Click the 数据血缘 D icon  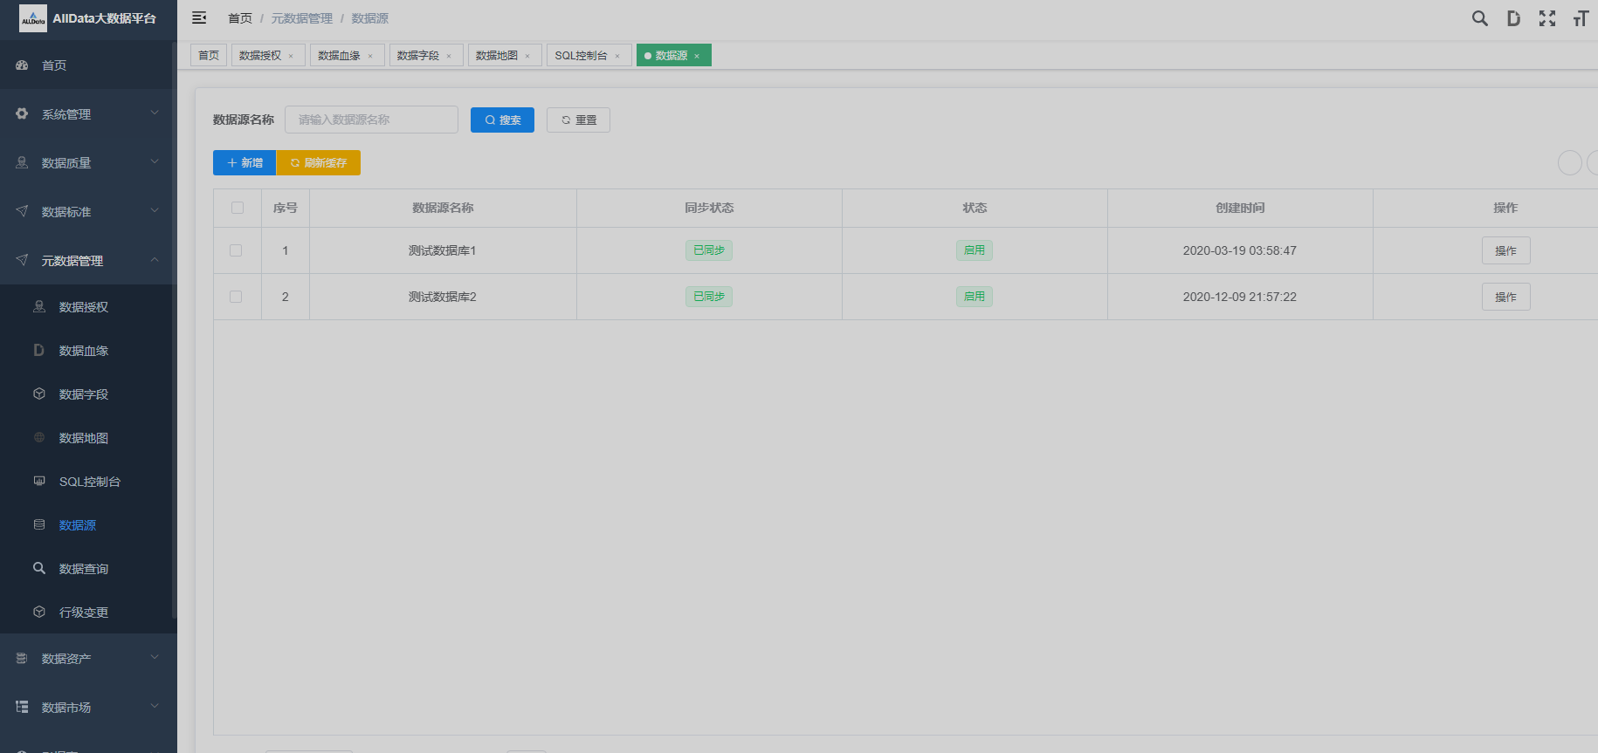pyautogui.click(x=39, y=351)
